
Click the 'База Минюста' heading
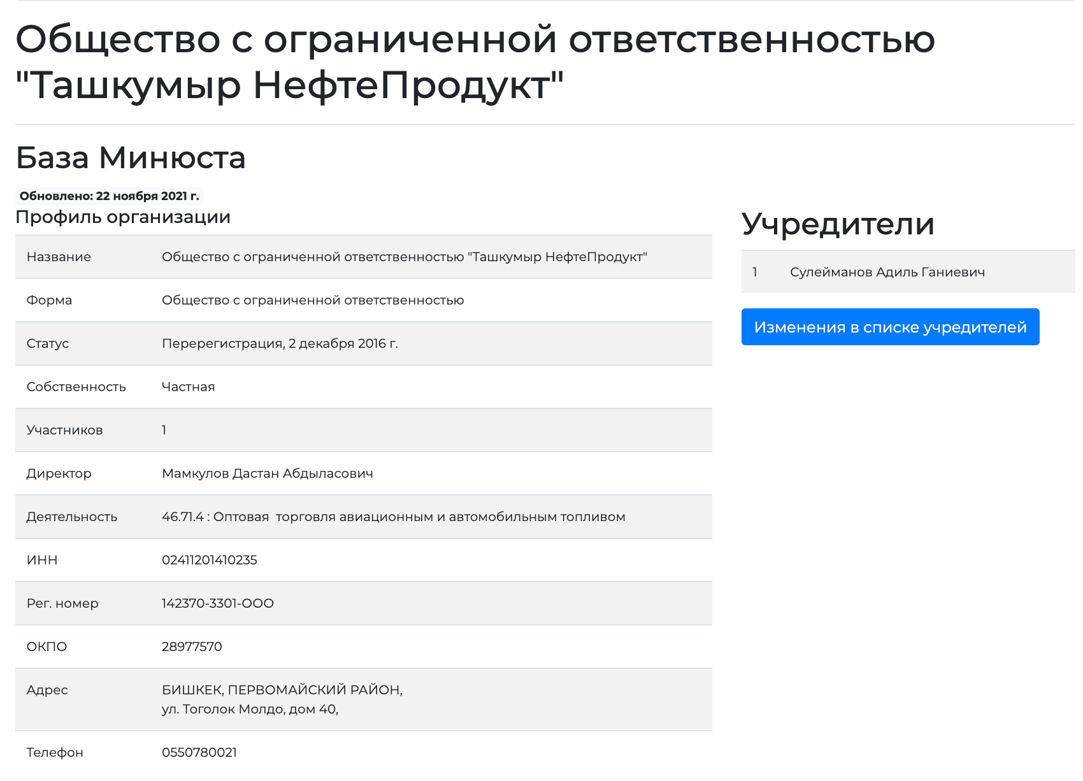131,157
